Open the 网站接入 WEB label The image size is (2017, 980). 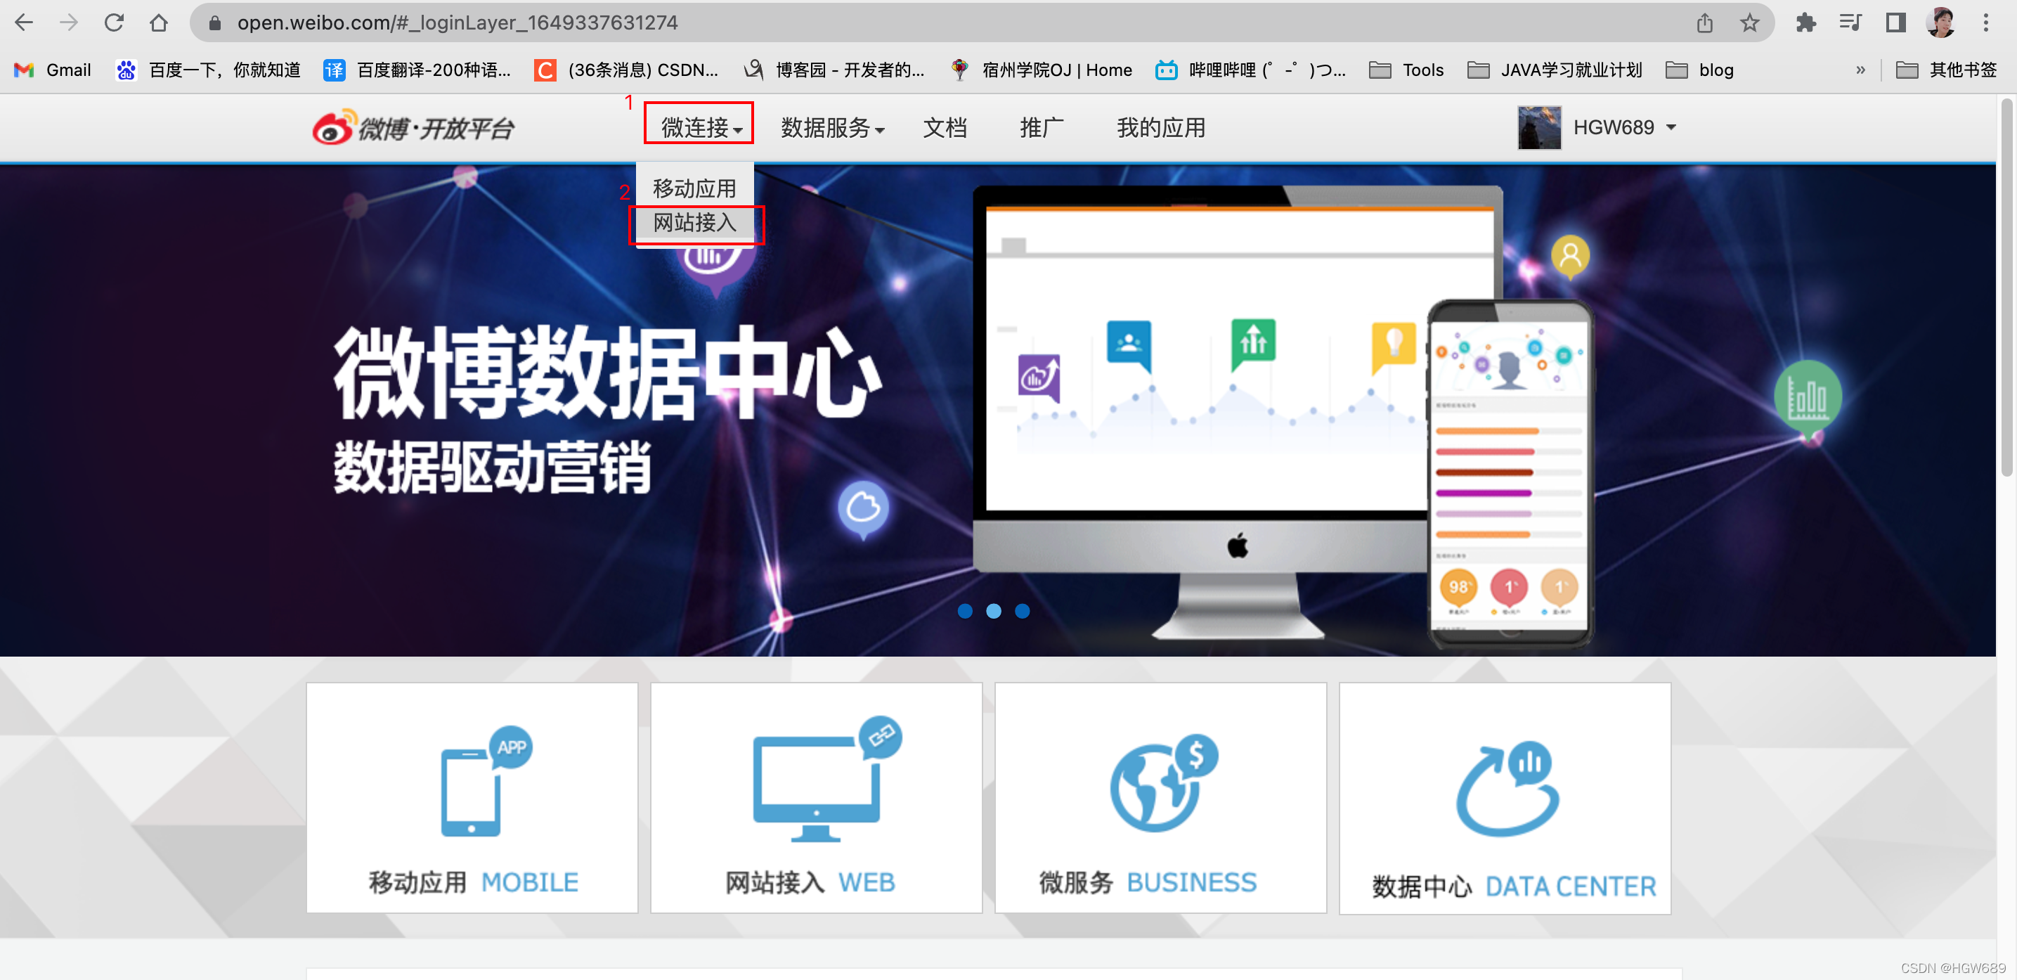tap(810, 882)
